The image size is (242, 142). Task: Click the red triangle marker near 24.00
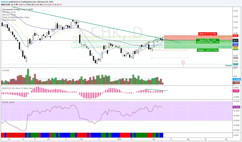[78, 23]
